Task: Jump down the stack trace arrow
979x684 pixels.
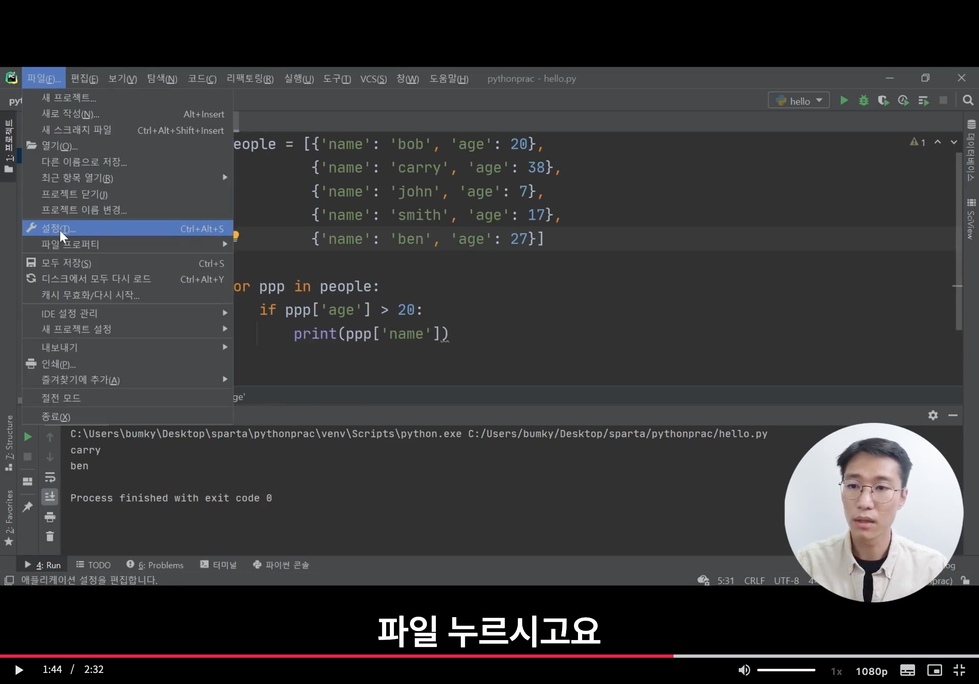Action: click(50, 457)
